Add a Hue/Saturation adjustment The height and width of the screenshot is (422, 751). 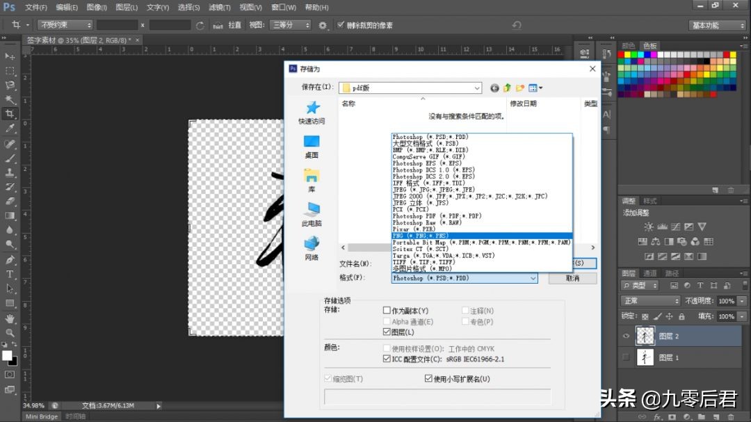tap(643, 241)
